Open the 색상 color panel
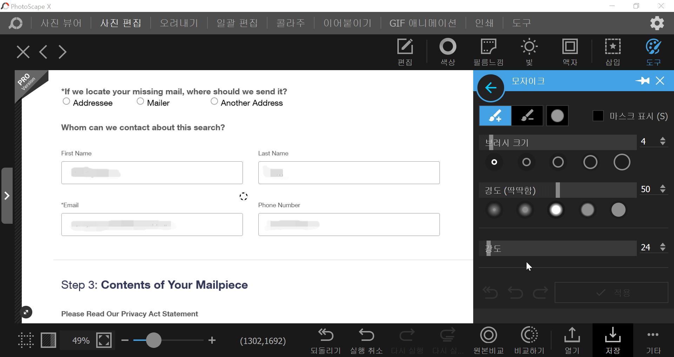The image size is (674, 357). (448, 52)
